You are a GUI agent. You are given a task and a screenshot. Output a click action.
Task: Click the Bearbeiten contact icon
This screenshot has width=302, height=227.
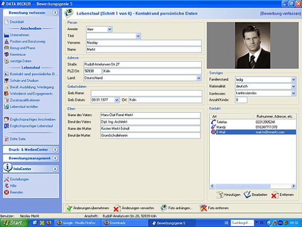click(247, 195)
